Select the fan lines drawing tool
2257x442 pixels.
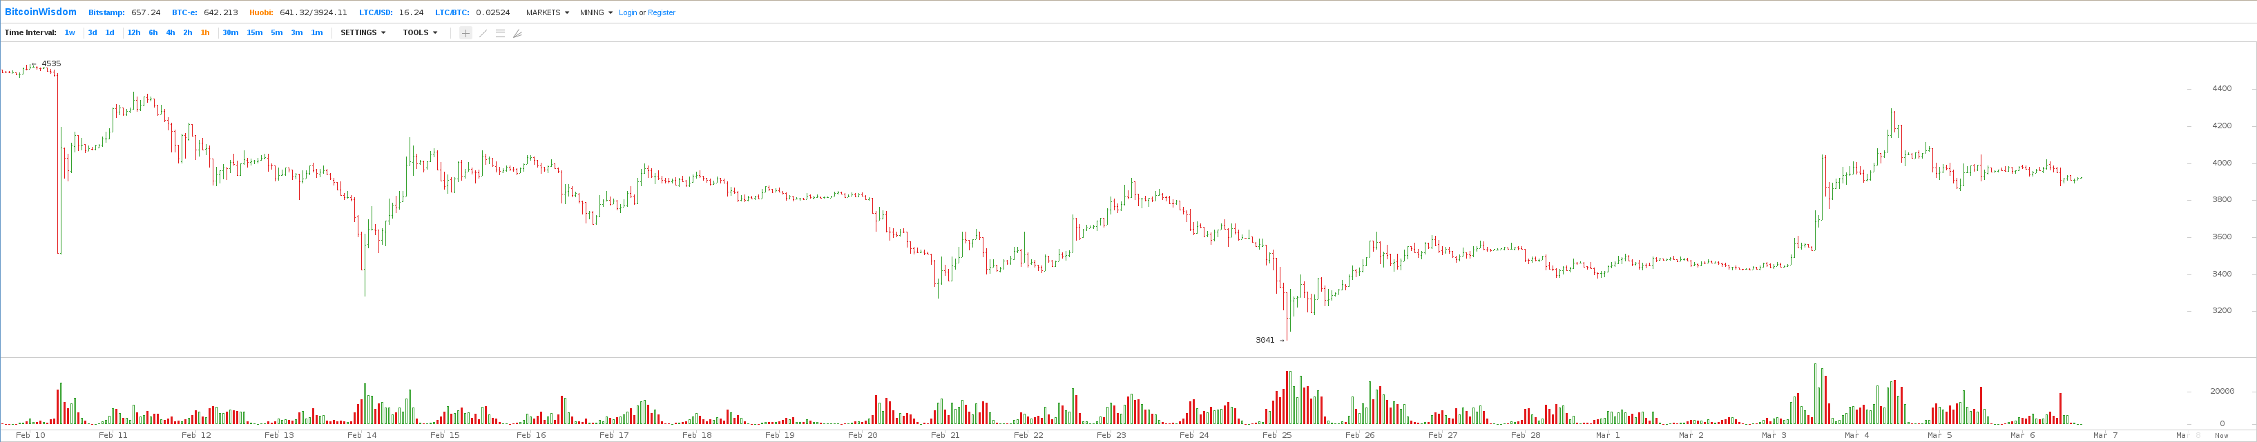(x=518, y=33)
